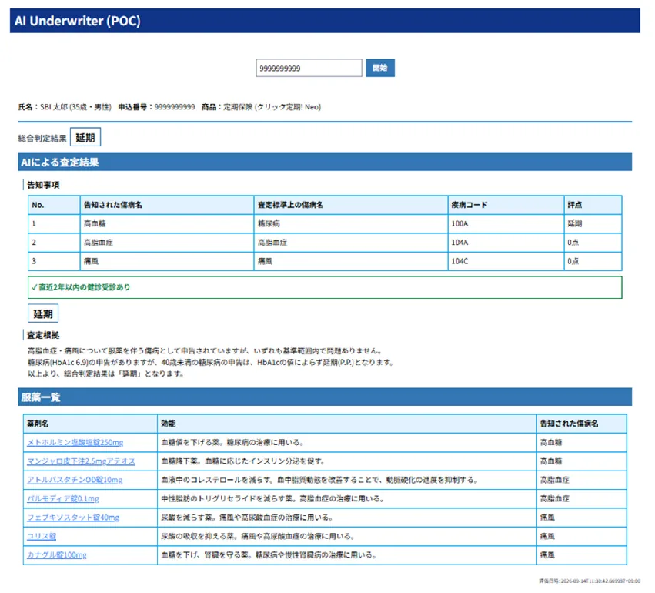Select disease code 100A
This screenshot has width=655, height=593.
(506, 223)
